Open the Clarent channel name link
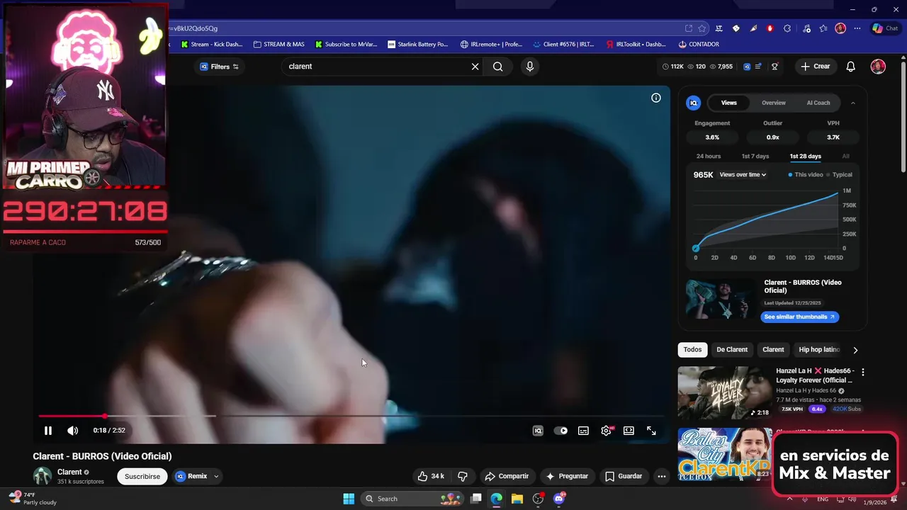Screen dimensions: 907x510 point(69,472)
